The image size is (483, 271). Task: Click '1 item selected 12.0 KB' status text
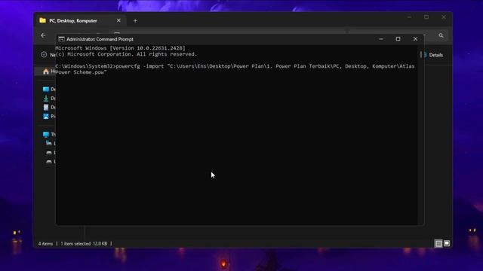[84, 244]
